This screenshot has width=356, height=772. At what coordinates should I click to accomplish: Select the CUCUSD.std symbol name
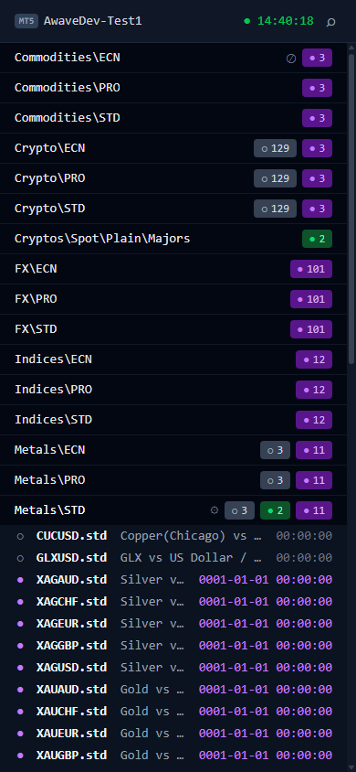tap(71, 536)
